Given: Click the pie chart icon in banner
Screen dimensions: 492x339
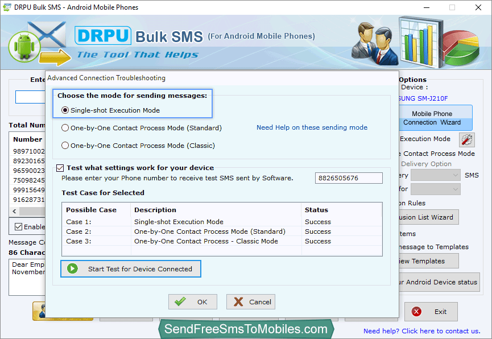Looking at the screenshot, I should point(461,49).
